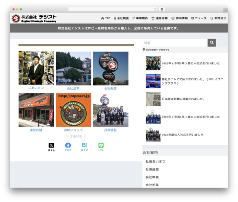The image size is (238, 202).
Task: Open the TOP home menu item
Action: coord(106,18)
